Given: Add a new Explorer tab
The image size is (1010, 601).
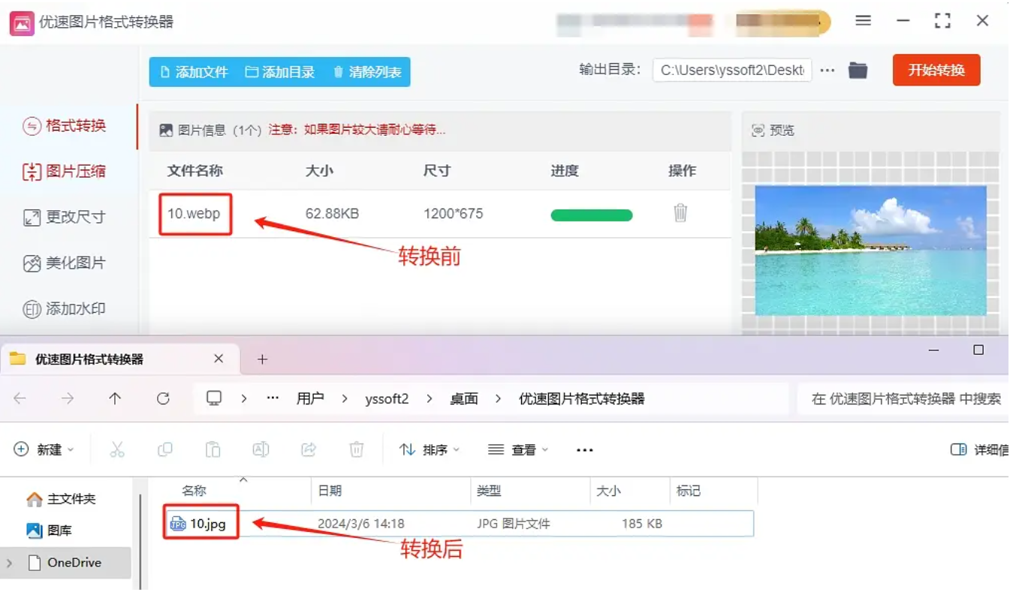Looking at the screenshot, I should 262,359.
